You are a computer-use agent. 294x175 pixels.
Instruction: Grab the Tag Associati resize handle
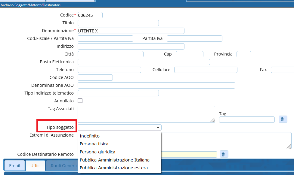click(x=212, y=120)
